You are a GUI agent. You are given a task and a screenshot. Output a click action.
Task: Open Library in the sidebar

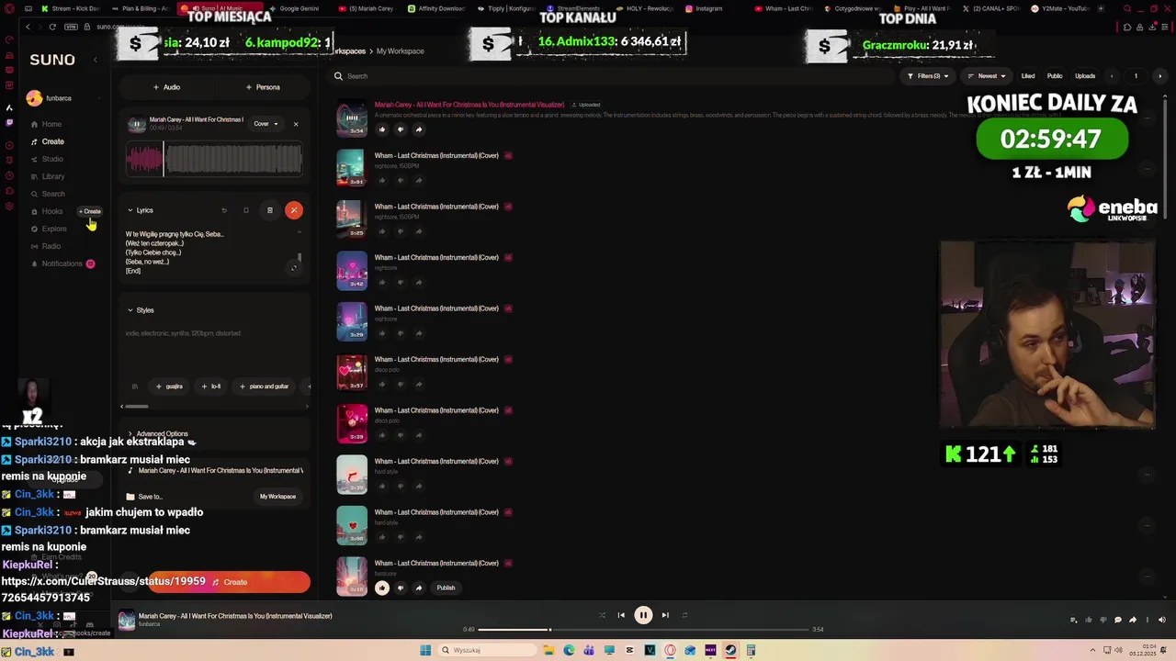[x=47, y=176]
